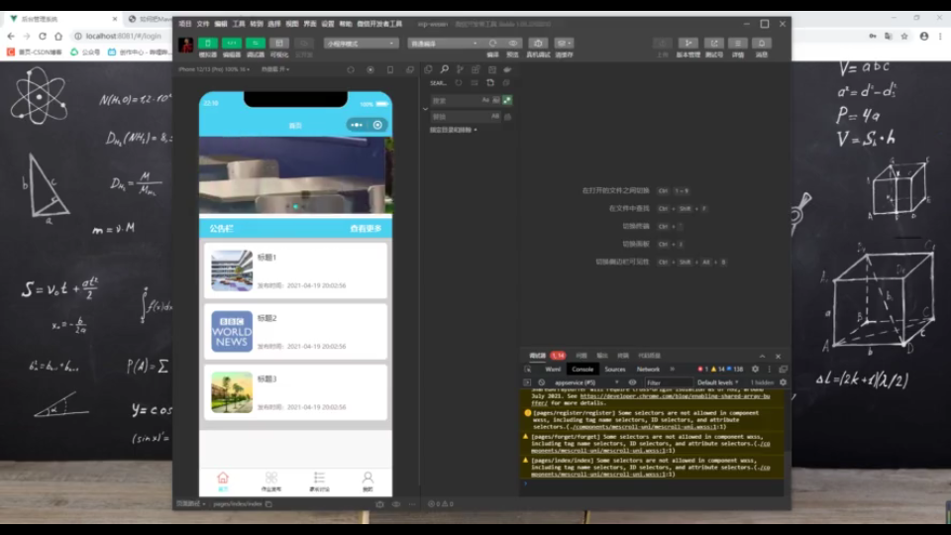
Task: Click the 预览 preview eye icon
Action: point(513,43)
